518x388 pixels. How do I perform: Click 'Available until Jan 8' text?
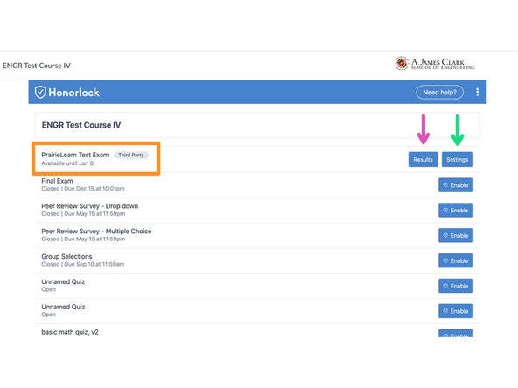(67, 163)
